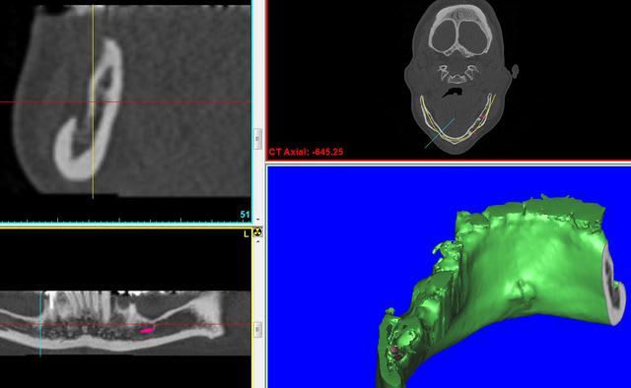The width and height of the screenshot is (631, 388).
Task: Click the slice number 51 indicator
Action: (x=245, y=215)
